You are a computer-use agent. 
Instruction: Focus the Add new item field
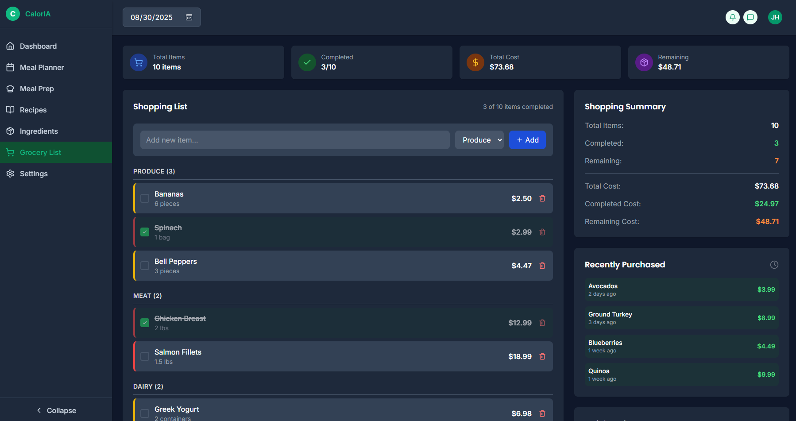point(295,140)
